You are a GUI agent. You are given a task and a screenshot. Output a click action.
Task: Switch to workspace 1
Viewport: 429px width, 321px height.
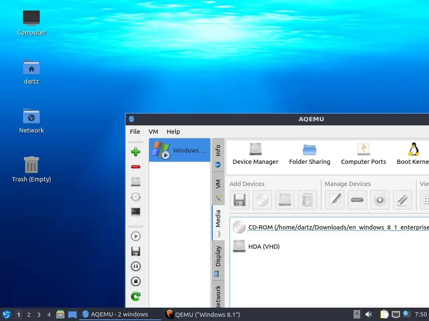click(x=18, y=315)
